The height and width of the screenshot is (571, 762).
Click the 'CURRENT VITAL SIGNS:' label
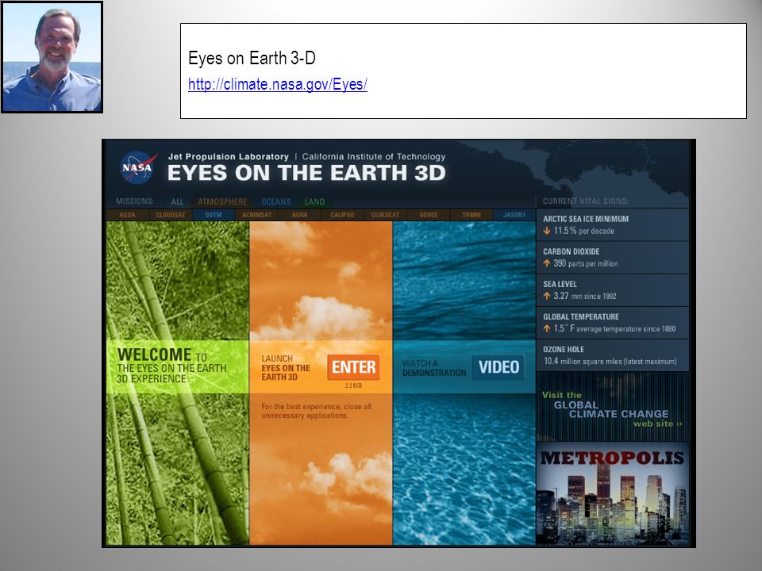point(586,201)
